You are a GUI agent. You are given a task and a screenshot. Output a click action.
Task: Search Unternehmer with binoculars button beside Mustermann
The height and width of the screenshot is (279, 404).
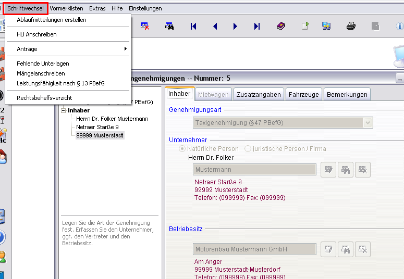[346, 170]
